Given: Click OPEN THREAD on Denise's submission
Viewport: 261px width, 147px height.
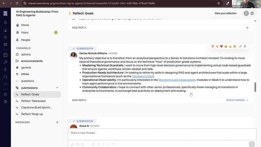Looking at the screenshot, I should (237, 100).
